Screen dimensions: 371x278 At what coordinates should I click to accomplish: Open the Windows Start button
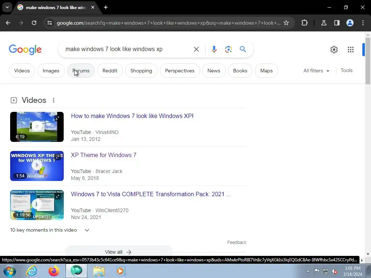pos(10,271)
